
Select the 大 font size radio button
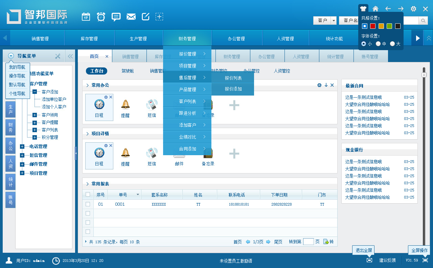click(x=392, y=44)
